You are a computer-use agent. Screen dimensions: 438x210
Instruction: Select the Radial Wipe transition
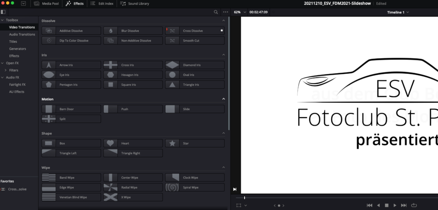133,187
